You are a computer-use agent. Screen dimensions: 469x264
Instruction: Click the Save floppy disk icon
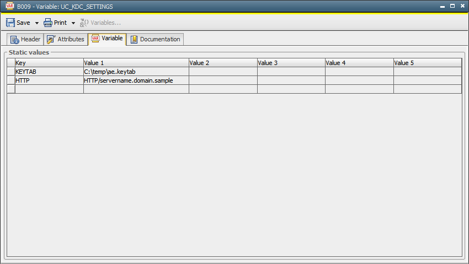tap(10, 23)
